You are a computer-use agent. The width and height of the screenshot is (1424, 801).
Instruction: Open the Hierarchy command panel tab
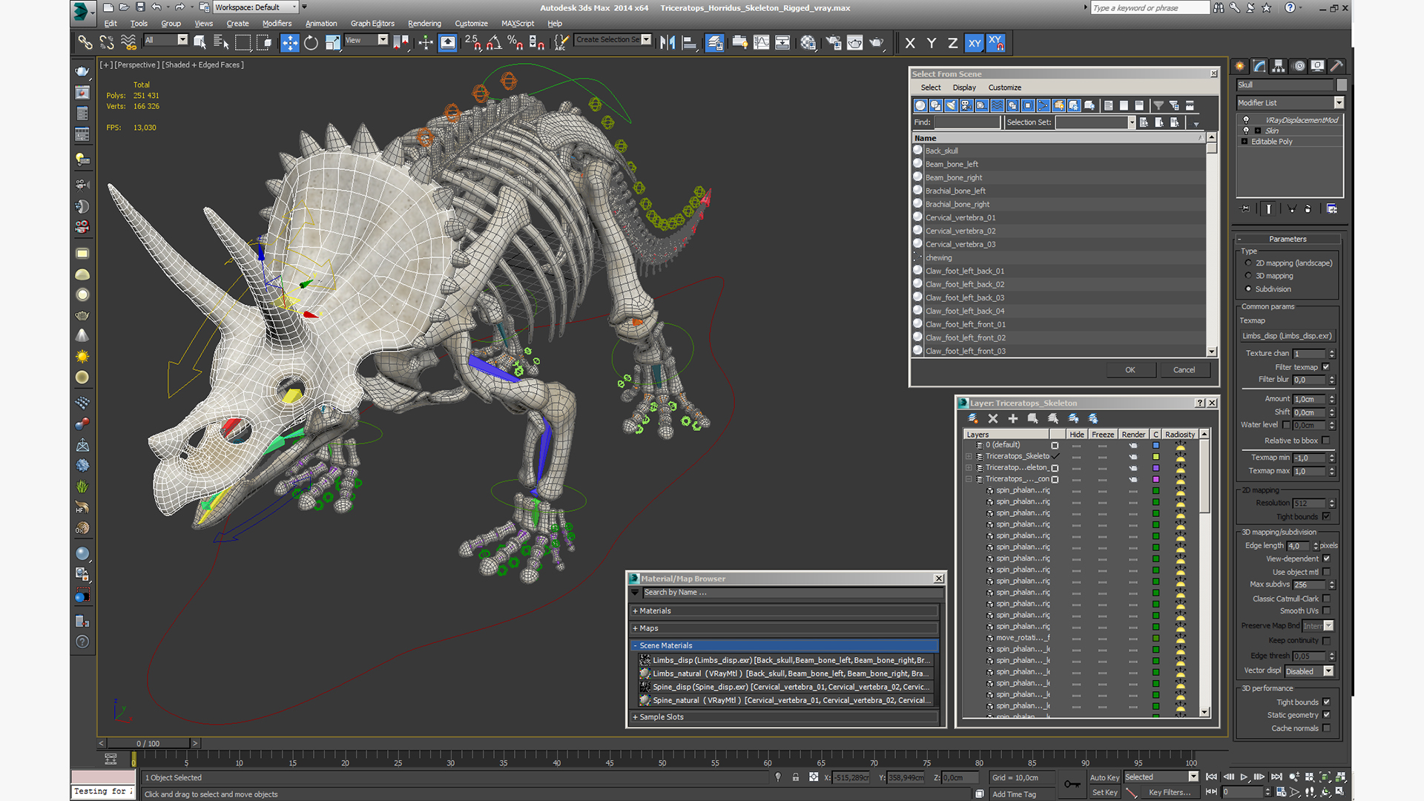1279,66
